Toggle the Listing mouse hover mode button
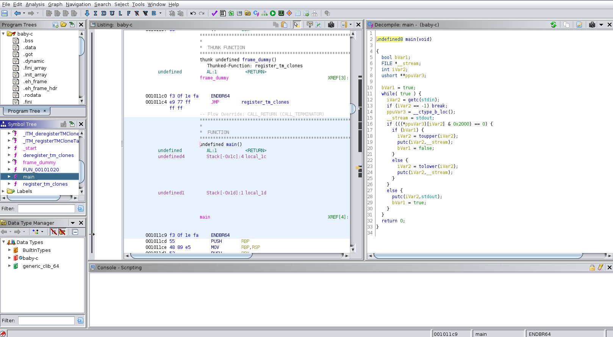The width and height of the screenshot is (613, 337). [297, 25]
